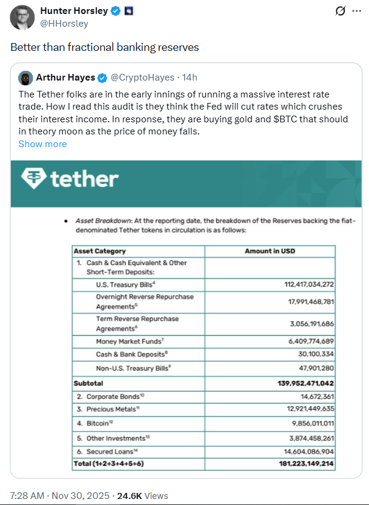Click Hunter Horsley's blue verified badge
The height and width of the screenshot is (505, 369).
pyautogui.click(x=115, y=12)
